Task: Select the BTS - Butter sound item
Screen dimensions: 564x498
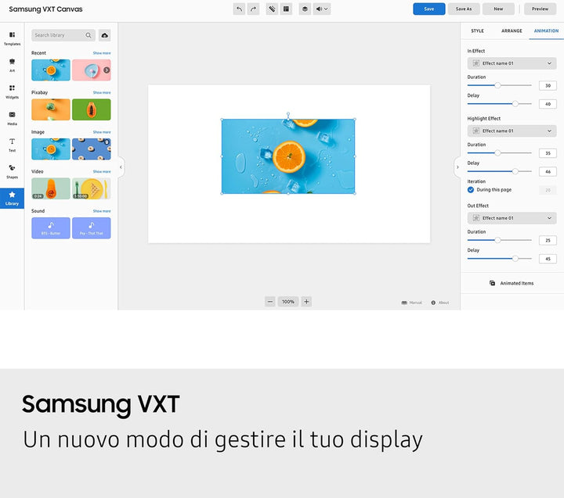Action: click(x=51, y=228)
